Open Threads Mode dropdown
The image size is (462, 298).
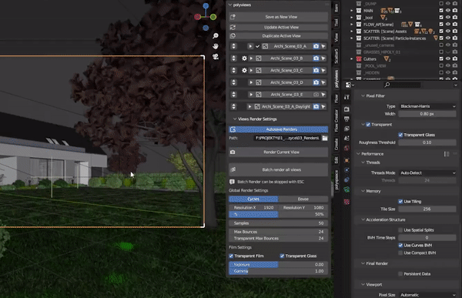click(427, 172)
